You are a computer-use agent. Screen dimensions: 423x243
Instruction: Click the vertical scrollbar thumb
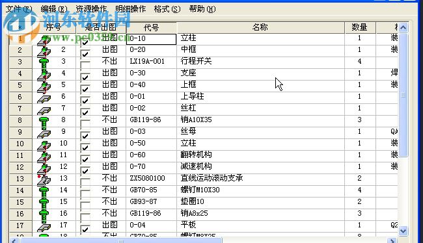[x=403, y=95]
